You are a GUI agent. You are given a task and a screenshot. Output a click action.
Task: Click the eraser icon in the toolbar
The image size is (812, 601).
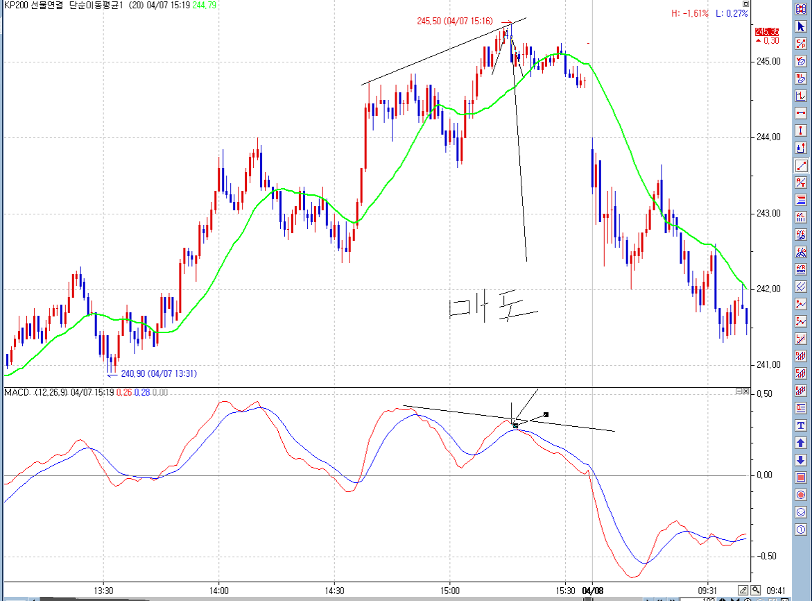click(x=801, y=62)
